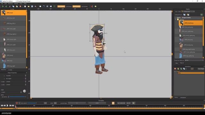Viewport: 205px width, 115px height.
Task: Toggle Lock Bones option
Action: (69, 6)
